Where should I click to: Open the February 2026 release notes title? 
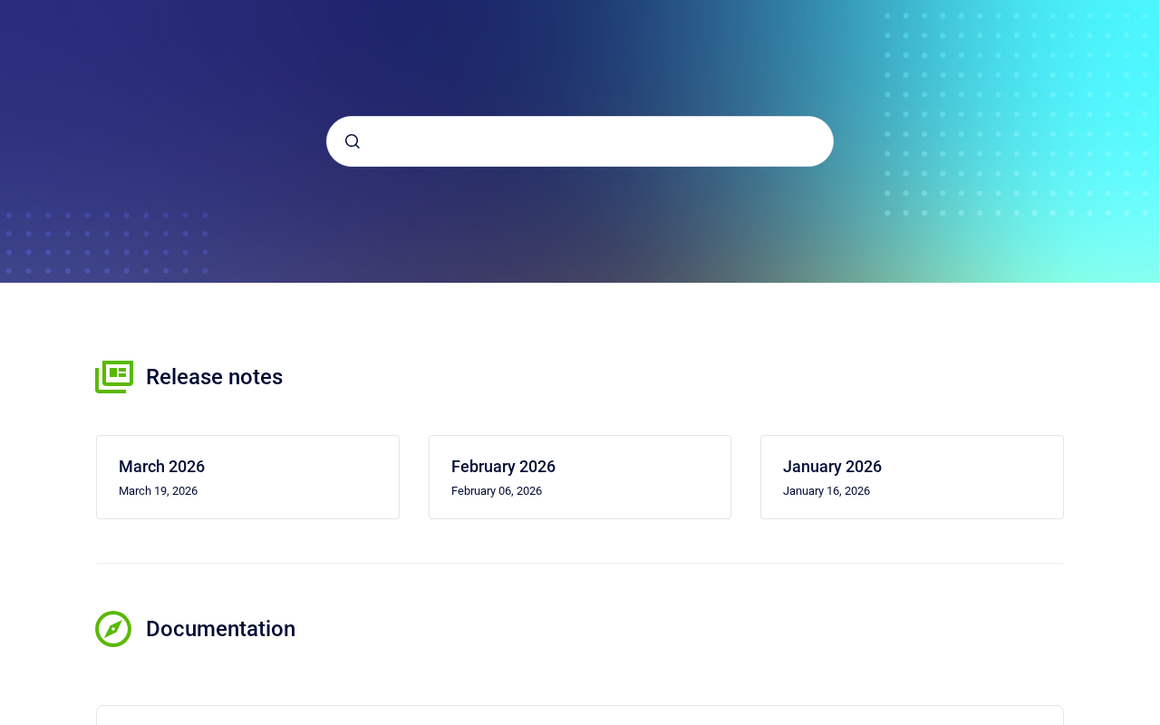pyautogui.click(x=503, y=467)
